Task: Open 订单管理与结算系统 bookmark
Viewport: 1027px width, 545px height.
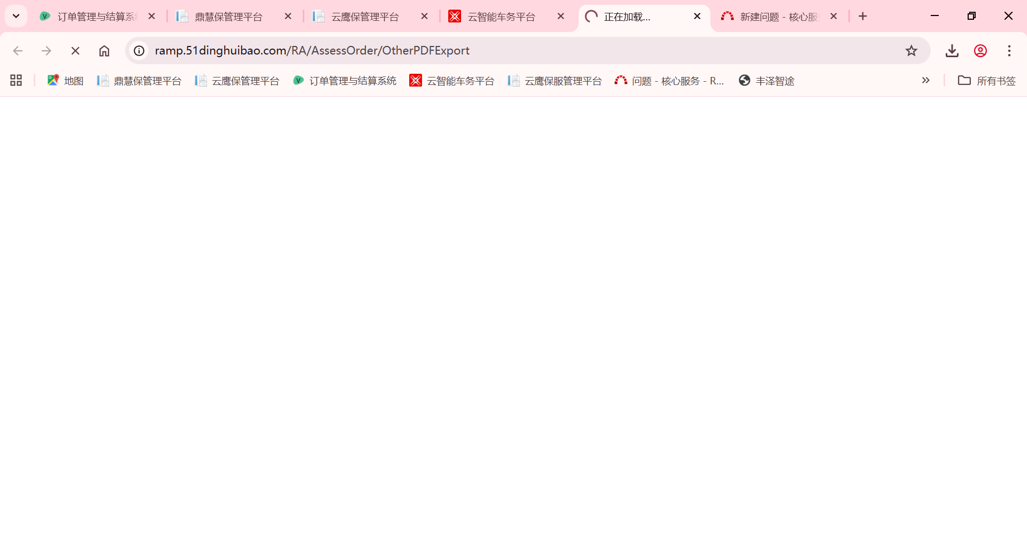Action: tap(345, 81)
